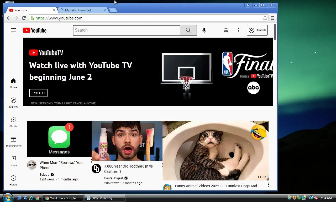The image size is (336, 202).
Task: Play the cat in sink thumbnail
Action: (x=216, y=151)
